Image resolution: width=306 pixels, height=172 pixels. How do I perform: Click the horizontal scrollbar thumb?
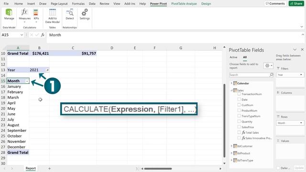[158, 169]
